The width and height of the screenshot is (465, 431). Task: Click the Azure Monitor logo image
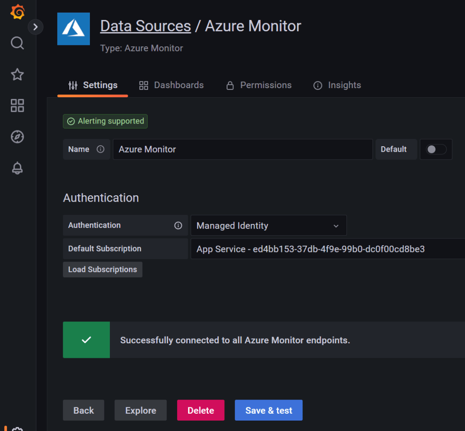(x=74, y=29)
